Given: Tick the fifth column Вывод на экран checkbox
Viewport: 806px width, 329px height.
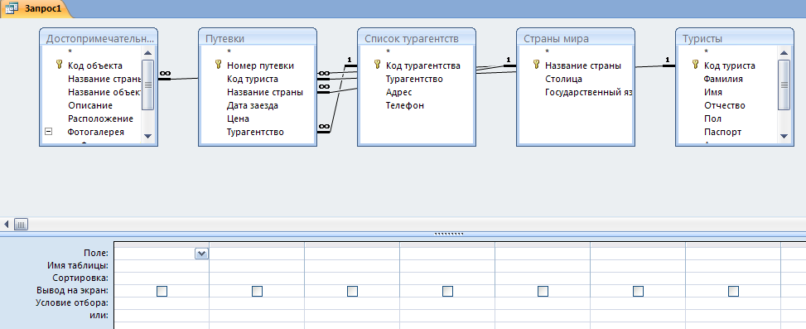Looking at the screenshot, I should (x=543, y=292).
